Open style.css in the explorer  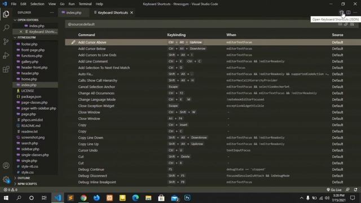coord(28,172)
